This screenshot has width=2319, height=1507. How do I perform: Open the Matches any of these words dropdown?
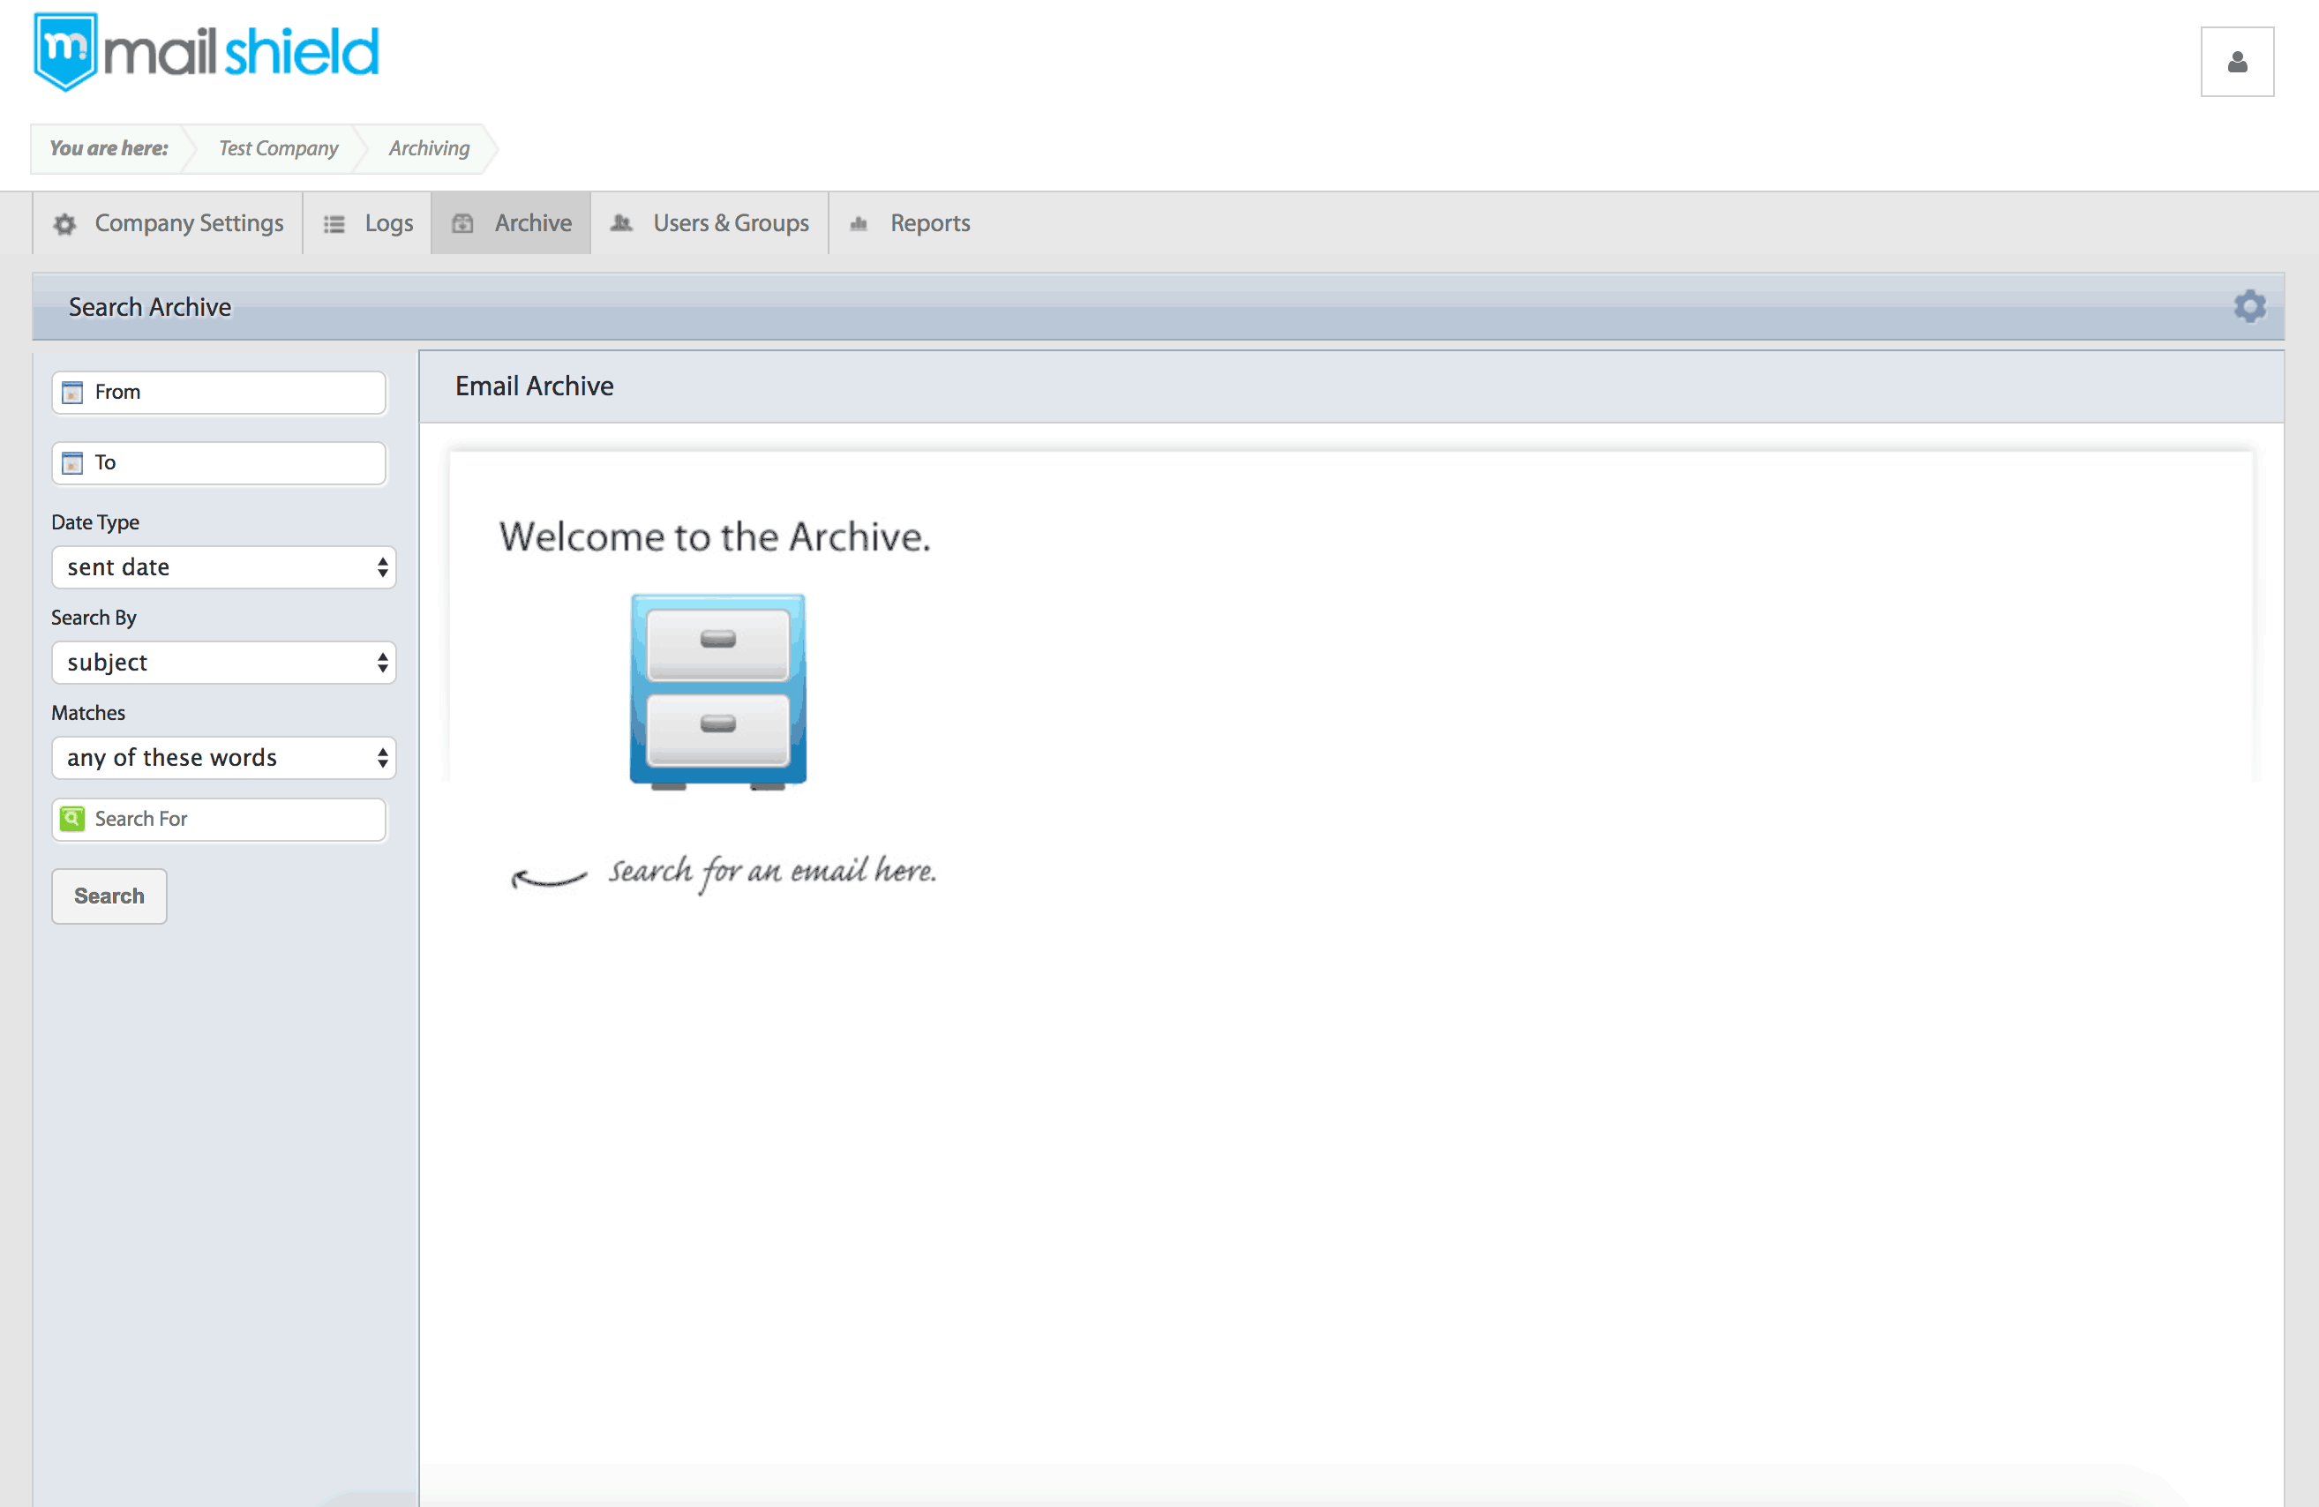(x=224, y=758)
